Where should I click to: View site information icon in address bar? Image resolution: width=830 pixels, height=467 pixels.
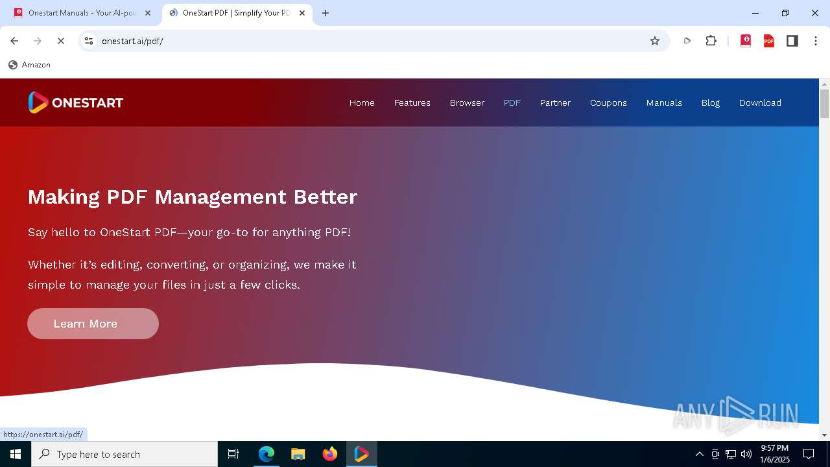point(89,41)
